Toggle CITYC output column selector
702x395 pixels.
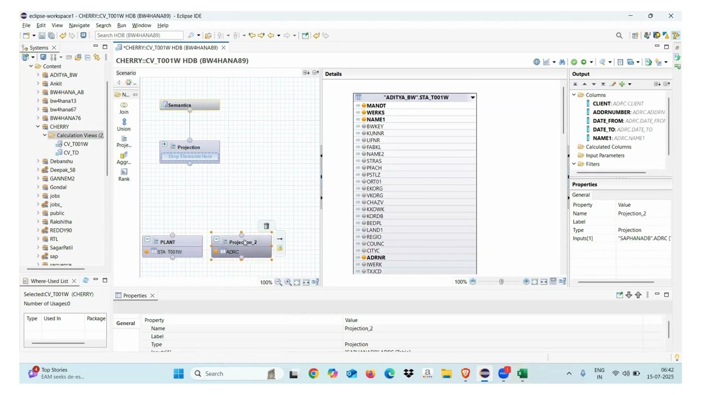click(x=364, y=251)
